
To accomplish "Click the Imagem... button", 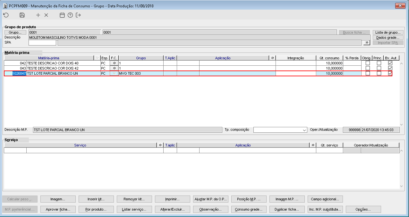I will pos(58,199).
